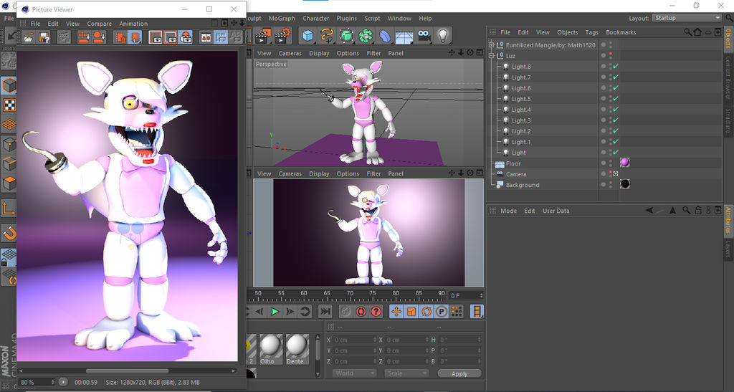The image size is (734, 392).
Task: Play the animation forwards
Action: coord(275,311)
